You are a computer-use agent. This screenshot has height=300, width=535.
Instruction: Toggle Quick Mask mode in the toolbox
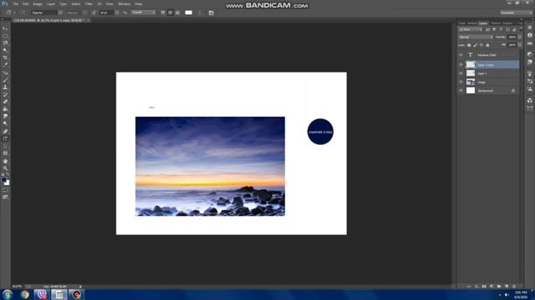click(x=5, y=190)
